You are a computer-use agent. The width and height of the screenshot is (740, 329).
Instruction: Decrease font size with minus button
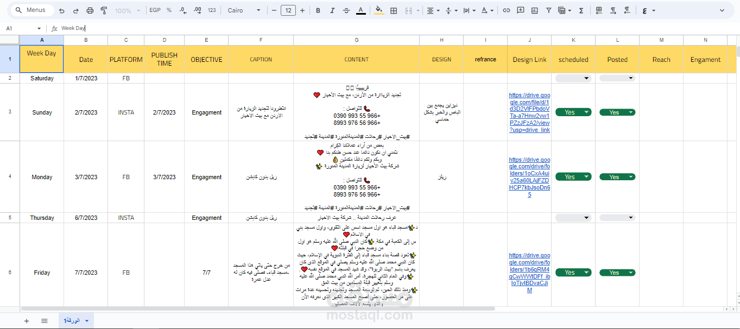(274, 10)
